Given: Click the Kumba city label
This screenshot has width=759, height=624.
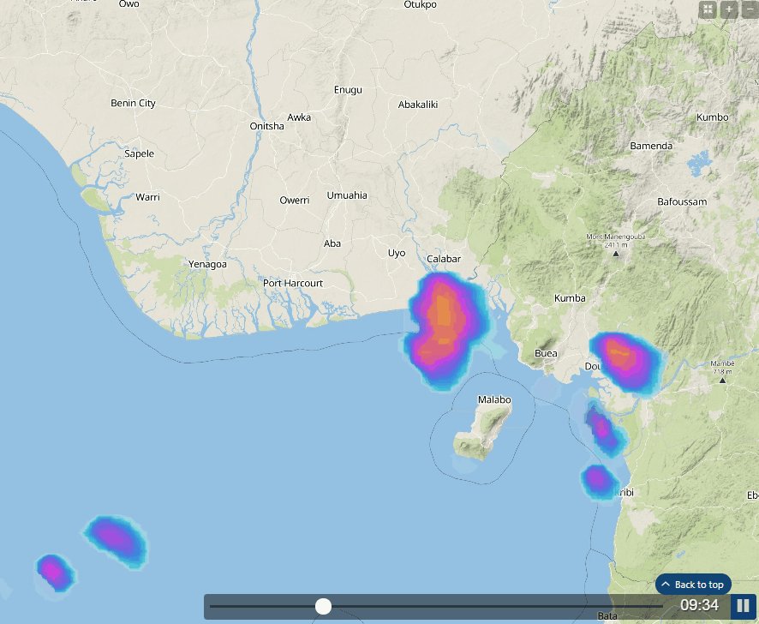Looking at the screenshot, I should coord(570,298).
